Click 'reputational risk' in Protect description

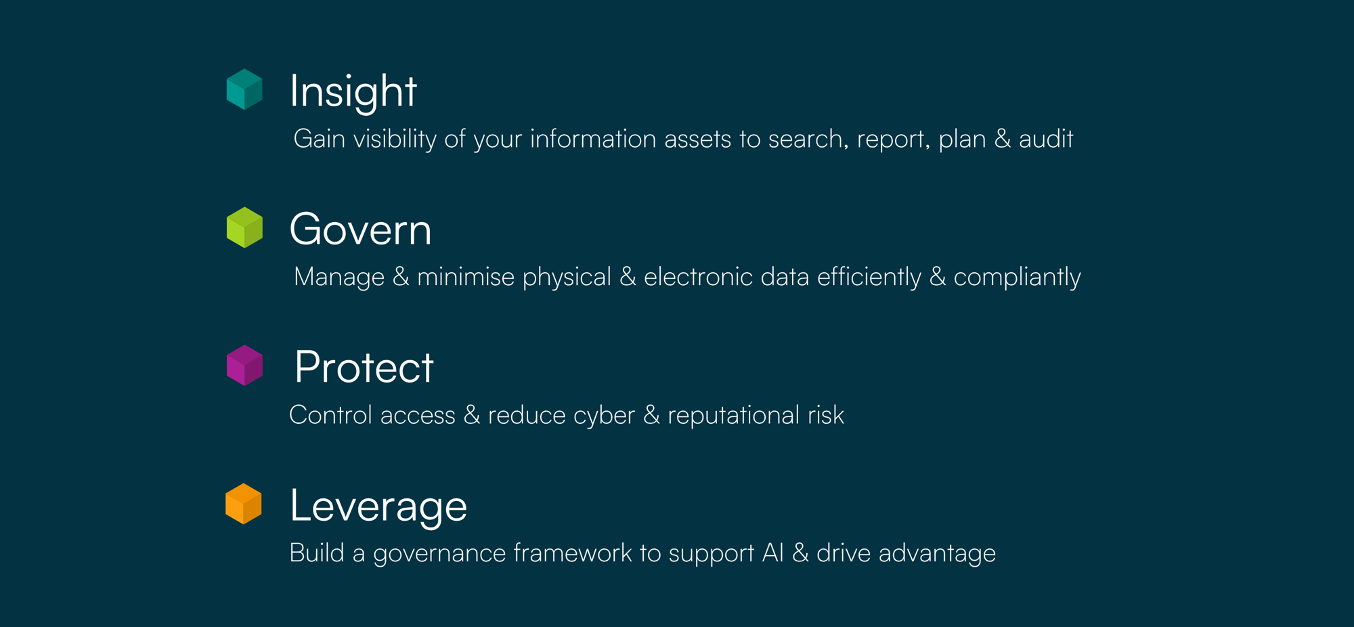(756, 416)
